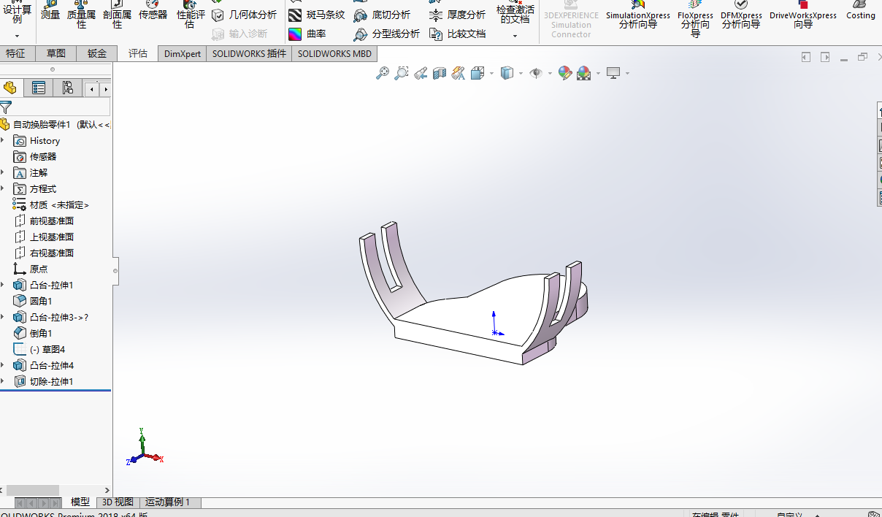Viewport: 882px width, 517px height.
Task: Expand 凸台-拉伸3->? feature
Action: (x=3, y=317)
